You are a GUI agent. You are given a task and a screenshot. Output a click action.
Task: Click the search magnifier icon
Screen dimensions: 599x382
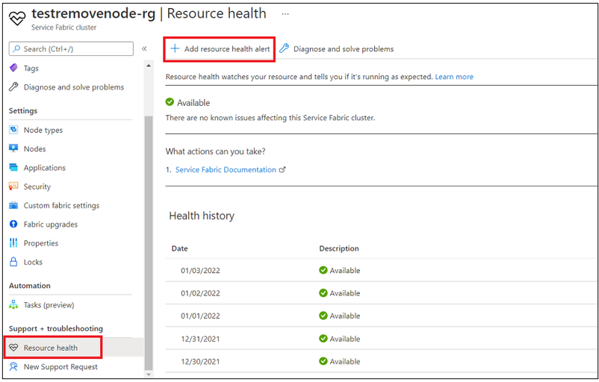coord(16,48)
